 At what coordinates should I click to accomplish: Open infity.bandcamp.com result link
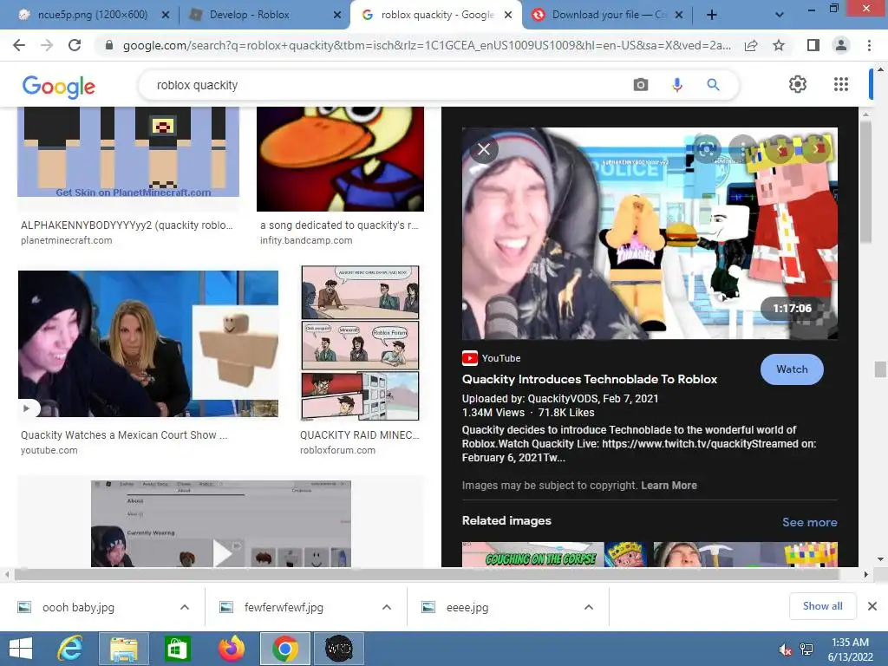306,240
